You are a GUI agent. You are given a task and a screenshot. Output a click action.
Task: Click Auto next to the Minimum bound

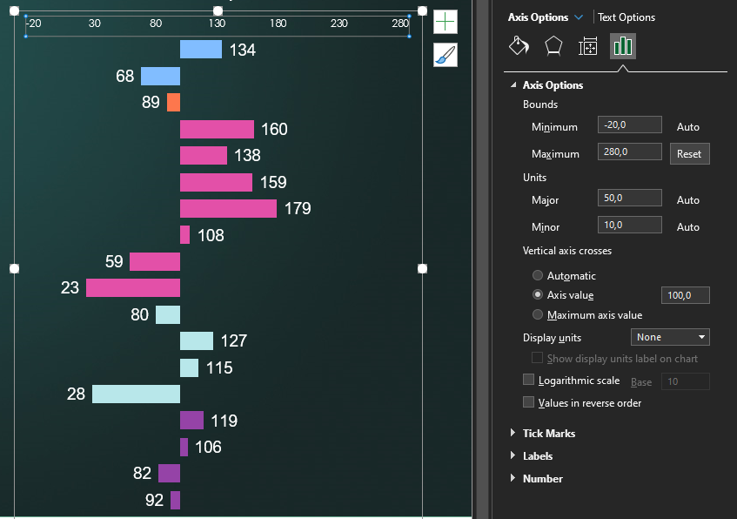(687, 126)
